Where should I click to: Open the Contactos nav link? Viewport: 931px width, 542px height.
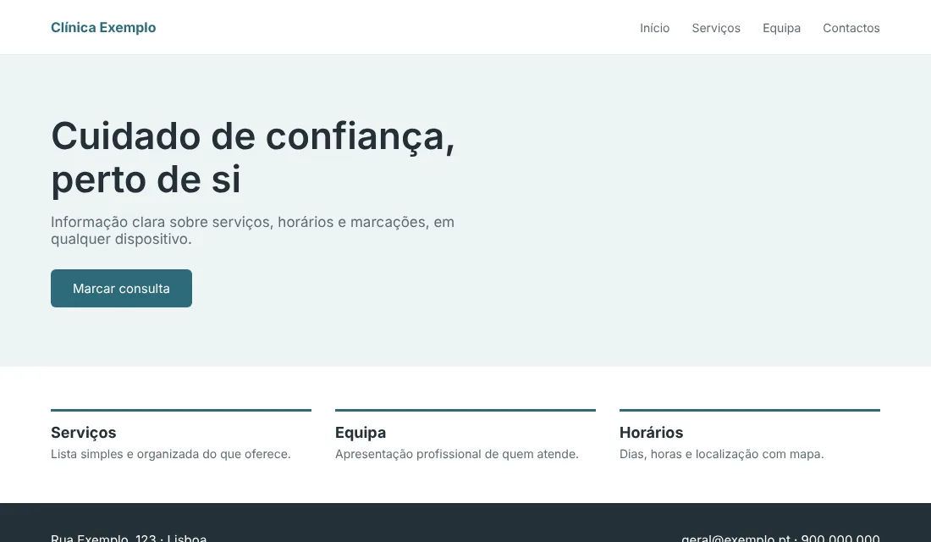coord(851,28)
